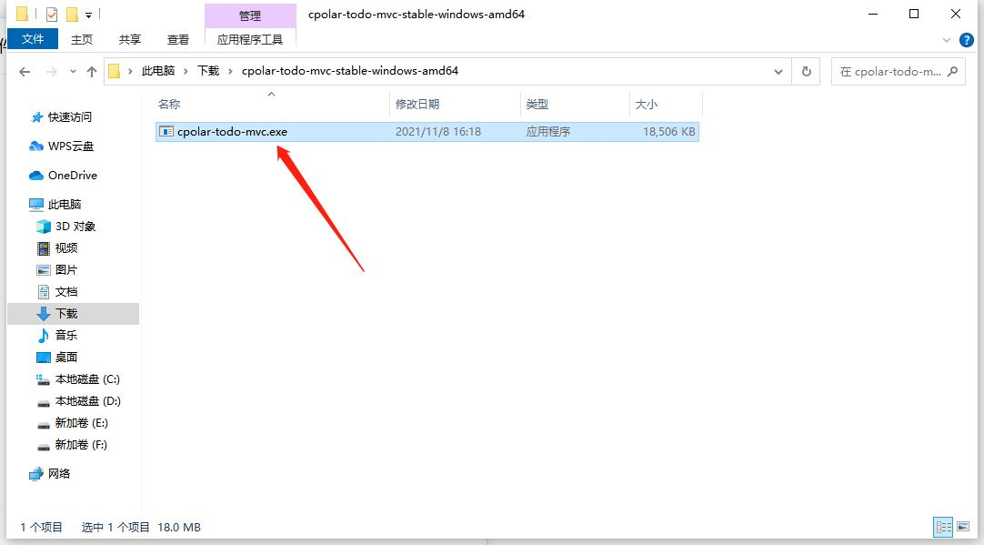Expand the address bar history dropdown
Image resolution: width=984 pixels, height=545 pixels.
tap(778, 72)
